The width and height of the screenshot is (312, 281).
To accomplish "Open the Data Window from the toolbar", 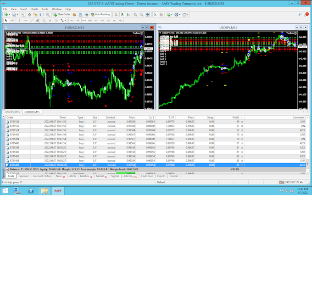I will point(29,15).
